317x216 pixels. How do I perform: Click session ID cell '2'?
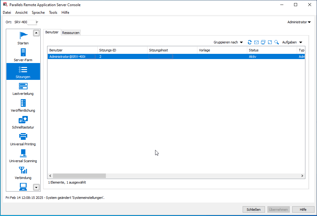pyautogui.click(x=100, y=57)
